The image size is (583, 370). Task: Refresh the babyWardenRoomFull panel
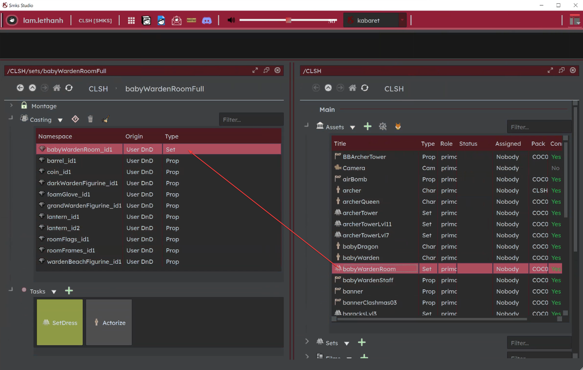[x=69, y=88]
